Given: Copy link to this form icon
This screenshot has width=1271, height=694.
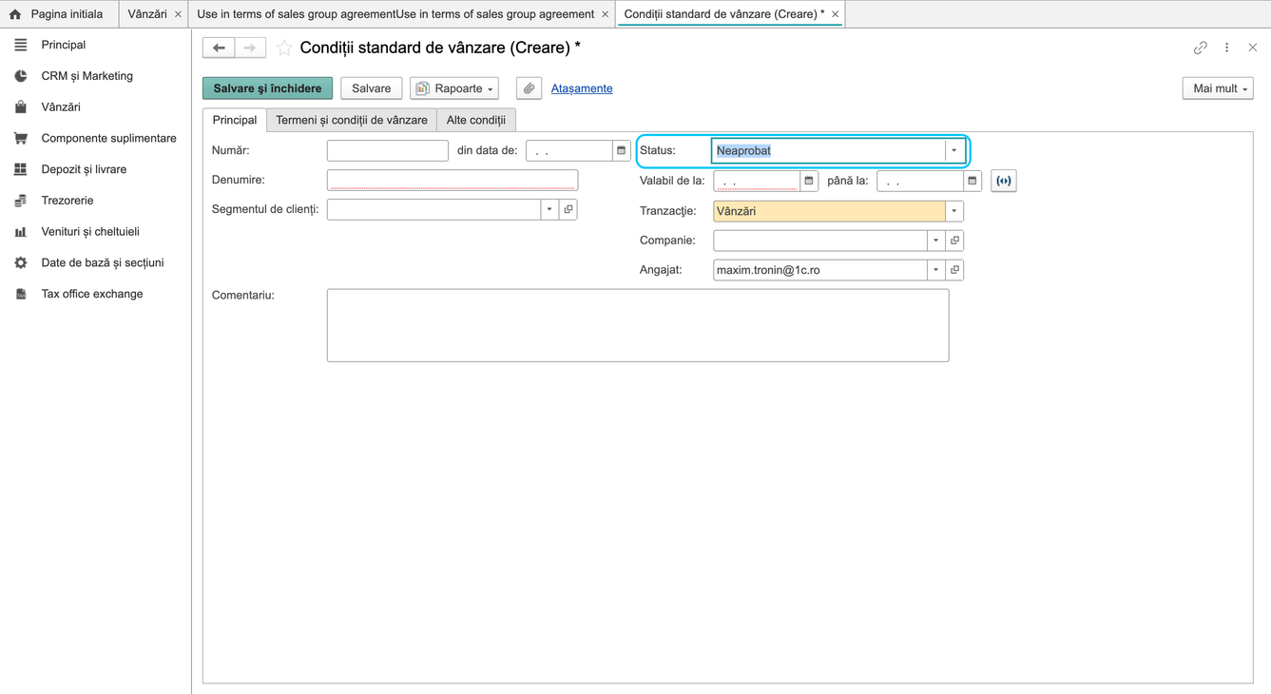Looking at the screenshot, I should click(x=1201, y=48).
